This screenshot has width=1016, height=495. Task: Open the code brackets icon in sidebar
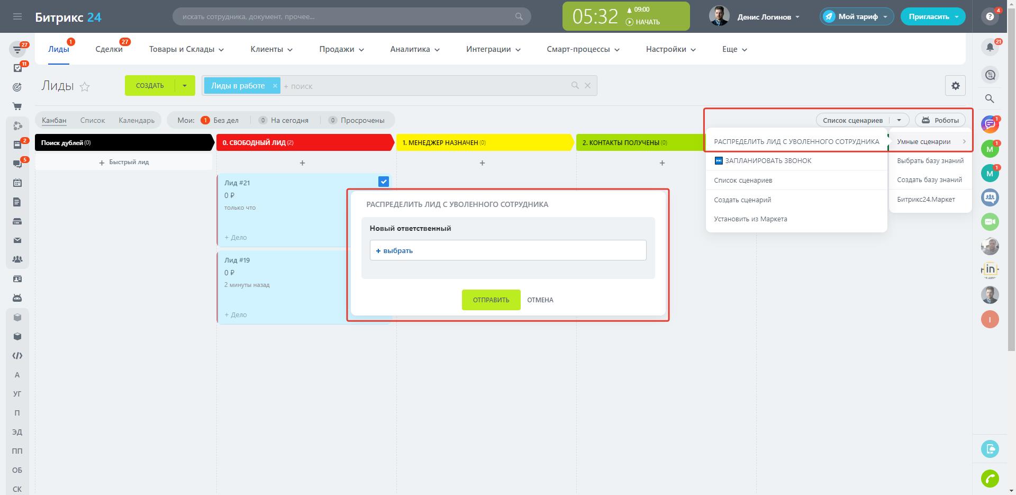[17, 356]
